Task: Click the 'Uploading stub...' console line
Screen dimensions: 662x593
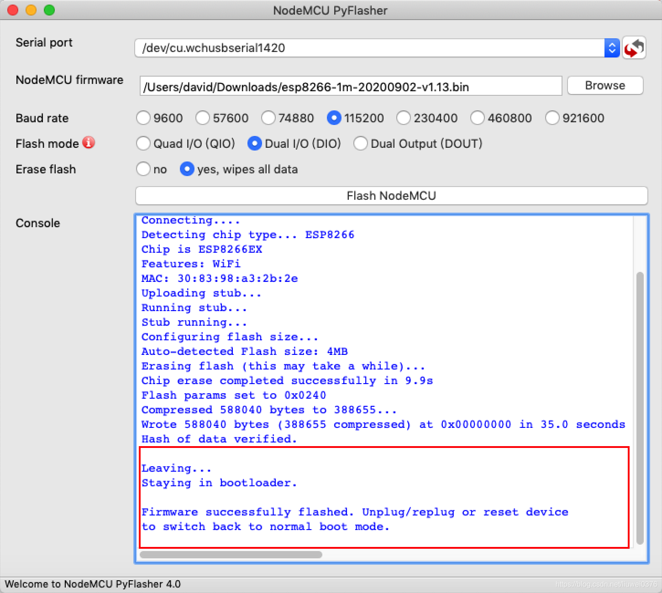Action: (201, 293)
